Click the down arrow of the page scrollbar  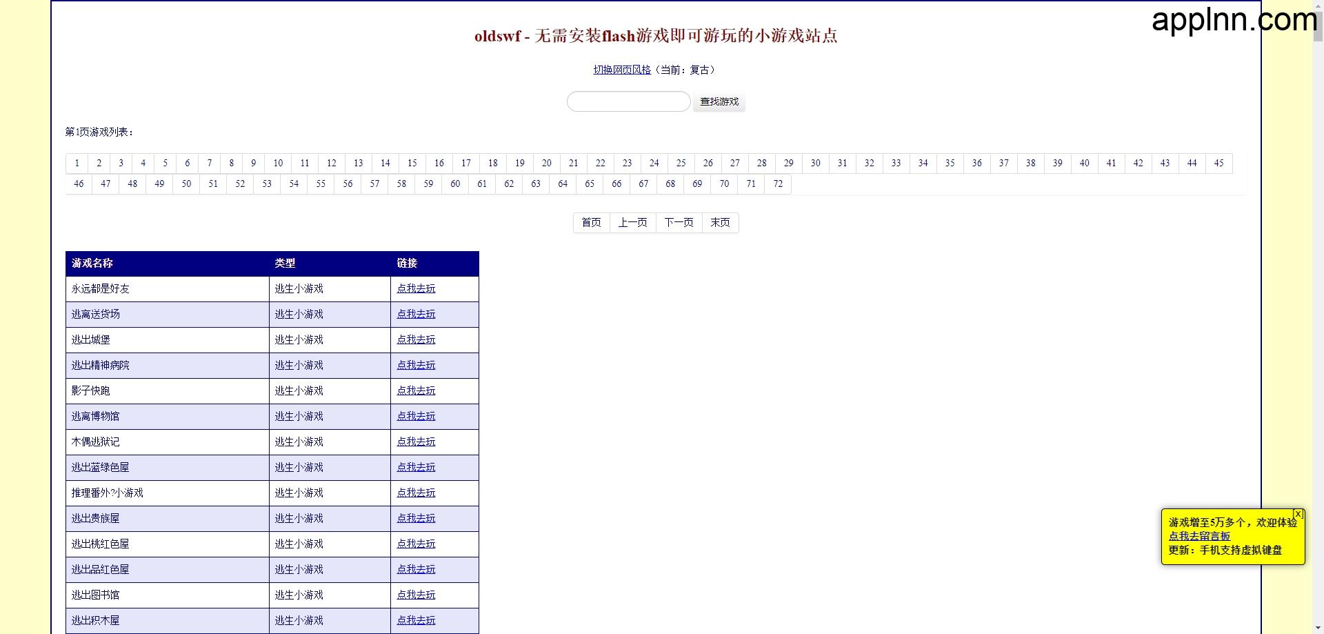tap(1317, 628)
